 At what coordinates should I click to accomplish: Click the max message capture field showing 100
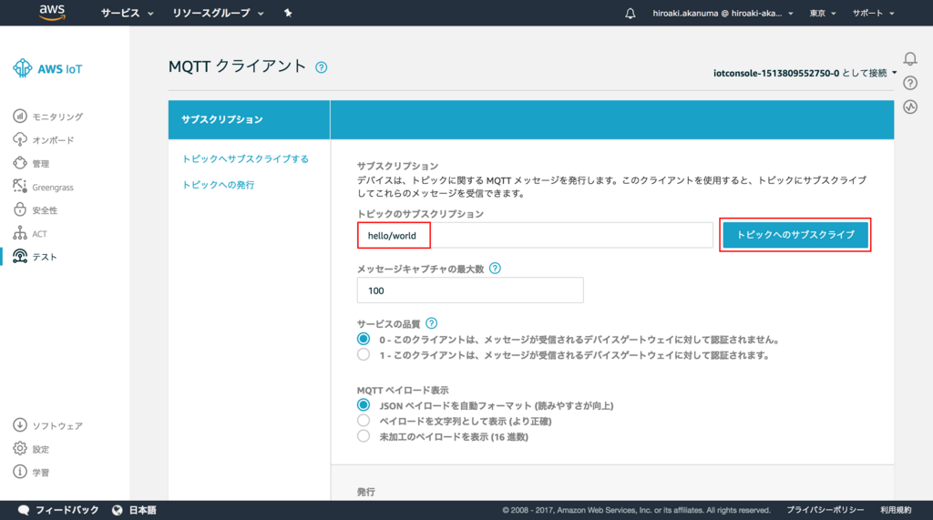point(470,291)
